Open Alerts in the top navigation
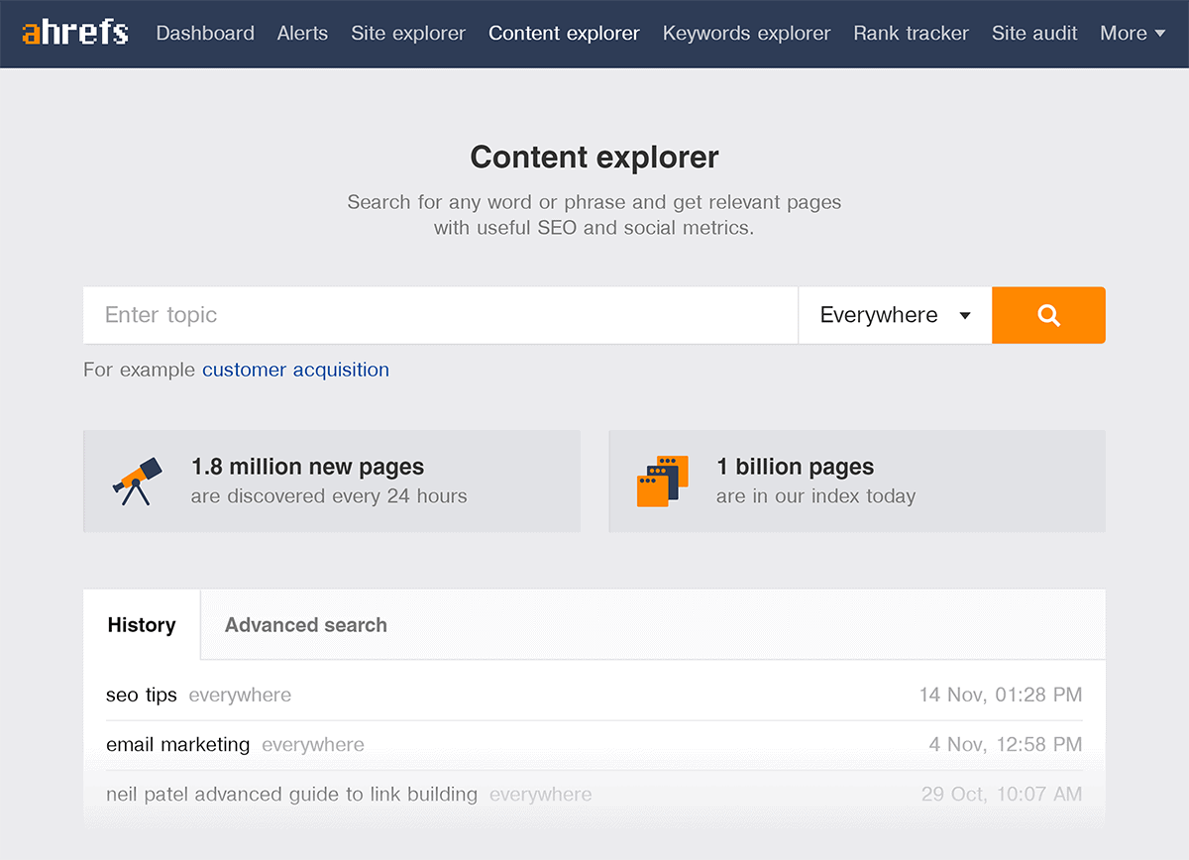Viewport: 1189px width, 860px height. (x=302, y=33)
